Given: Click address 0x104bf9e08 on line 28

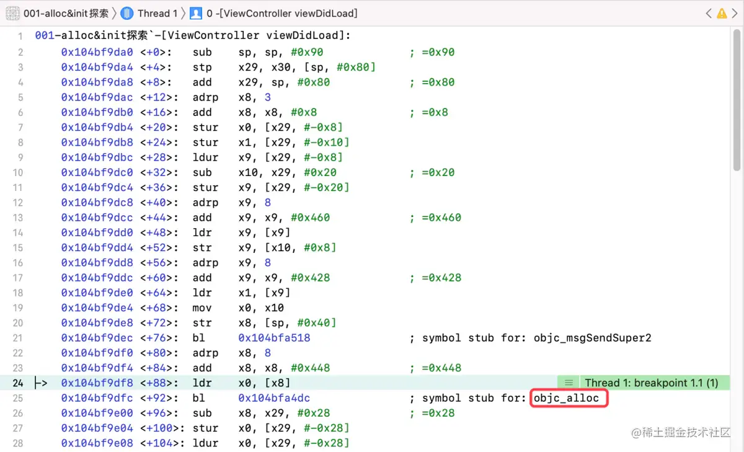Looking at the screenshot, I should coord(97,443).
